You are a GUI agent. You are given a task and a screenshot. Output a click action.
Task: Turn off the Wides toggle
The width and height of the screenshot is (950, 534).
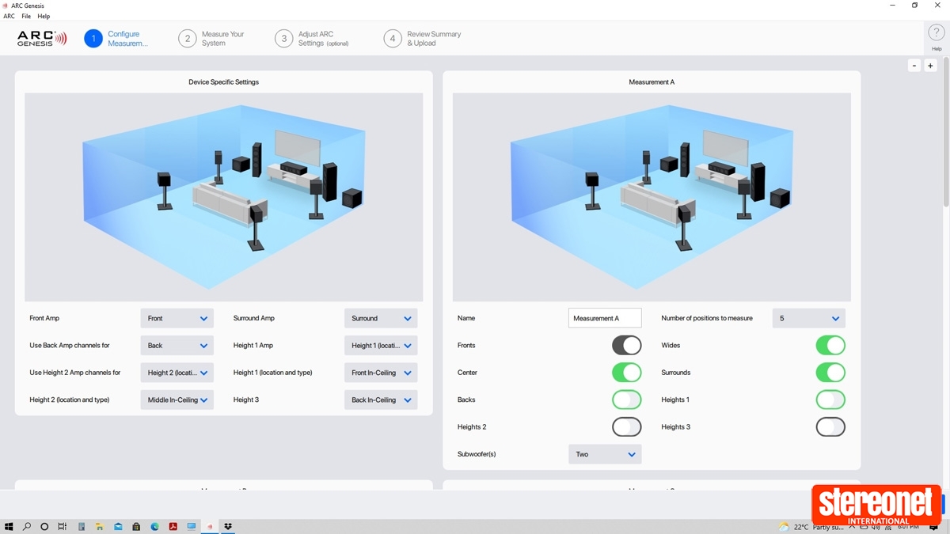(x=830, y=346)
